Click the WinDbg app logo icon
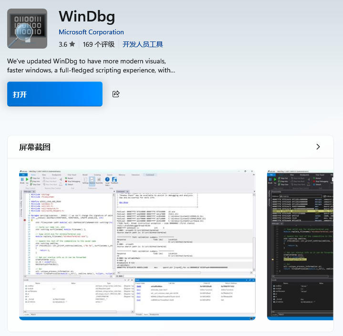This screenshot has width=343, height=336. [x=27, y=29]
